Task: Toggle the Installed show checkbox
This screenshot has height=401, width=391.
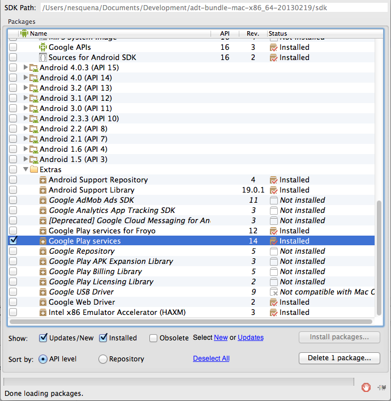Action: coord(103,338)
